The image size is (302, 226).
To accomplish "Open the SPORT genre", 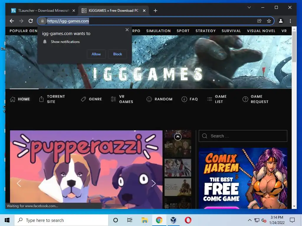I will click(x=183, y=31).
